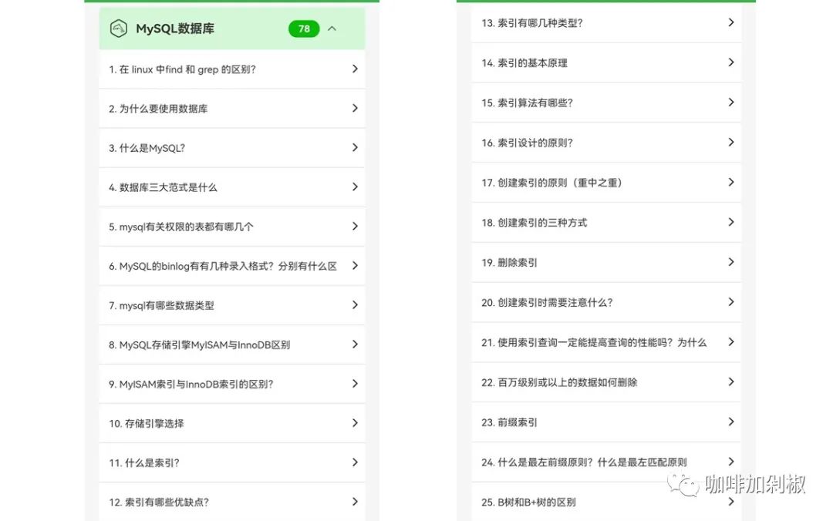This screenshot has width=833, height=521.
Task: Select question 12 索引有哪些优缺点?
Action: tap(231, 502)
